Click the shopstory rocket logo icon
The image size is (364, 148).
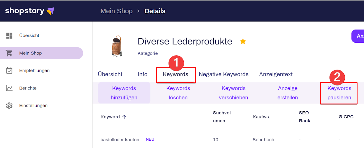pos(50,11)
